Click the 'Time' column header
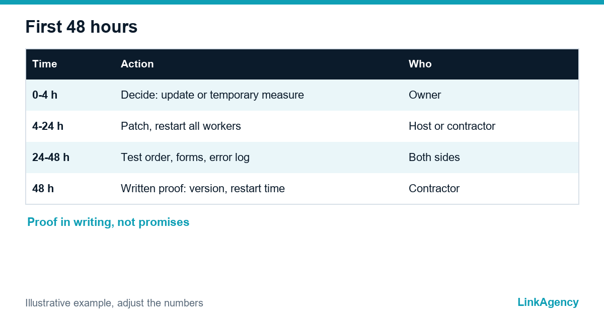The image size is (604, 317). pyautogui.click(x=45, y=64)
